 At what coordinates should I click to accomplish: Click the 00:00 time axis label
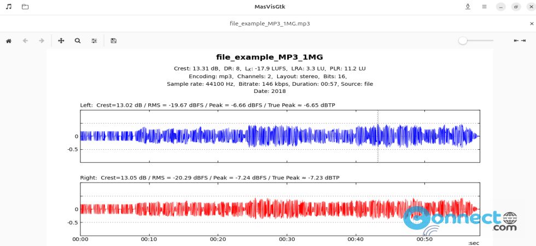80,239
